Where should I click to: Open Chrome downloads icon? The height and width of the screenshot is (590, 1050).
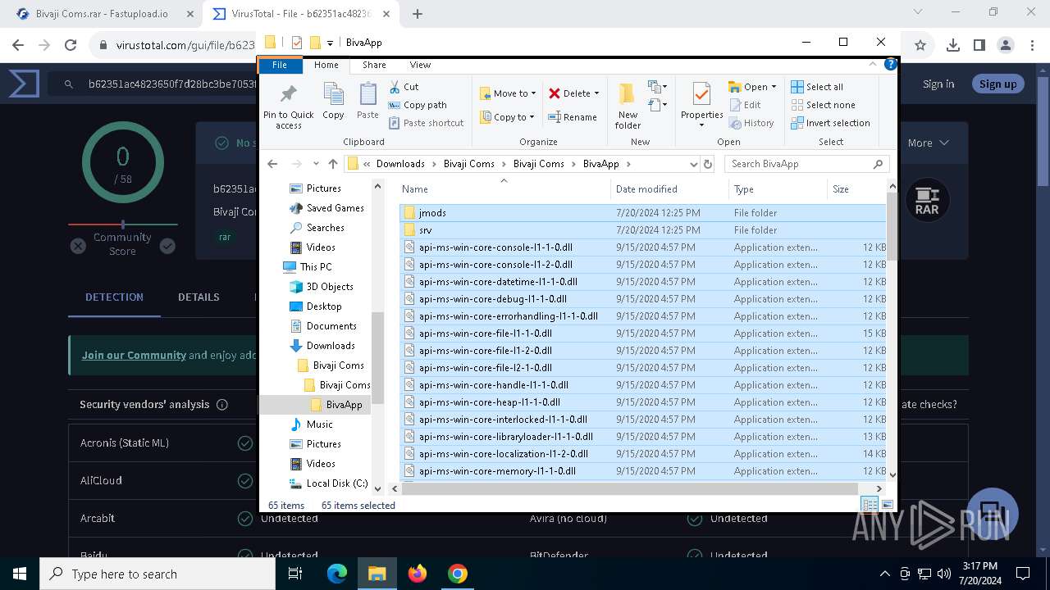[x=952, y=46]
